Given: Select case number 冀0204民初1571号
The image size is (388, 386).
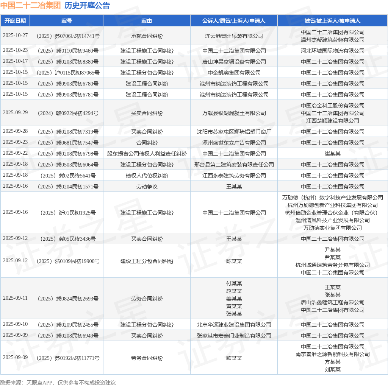Looking at the screenshot, I should pyautogui.click(x=68, y=187).
